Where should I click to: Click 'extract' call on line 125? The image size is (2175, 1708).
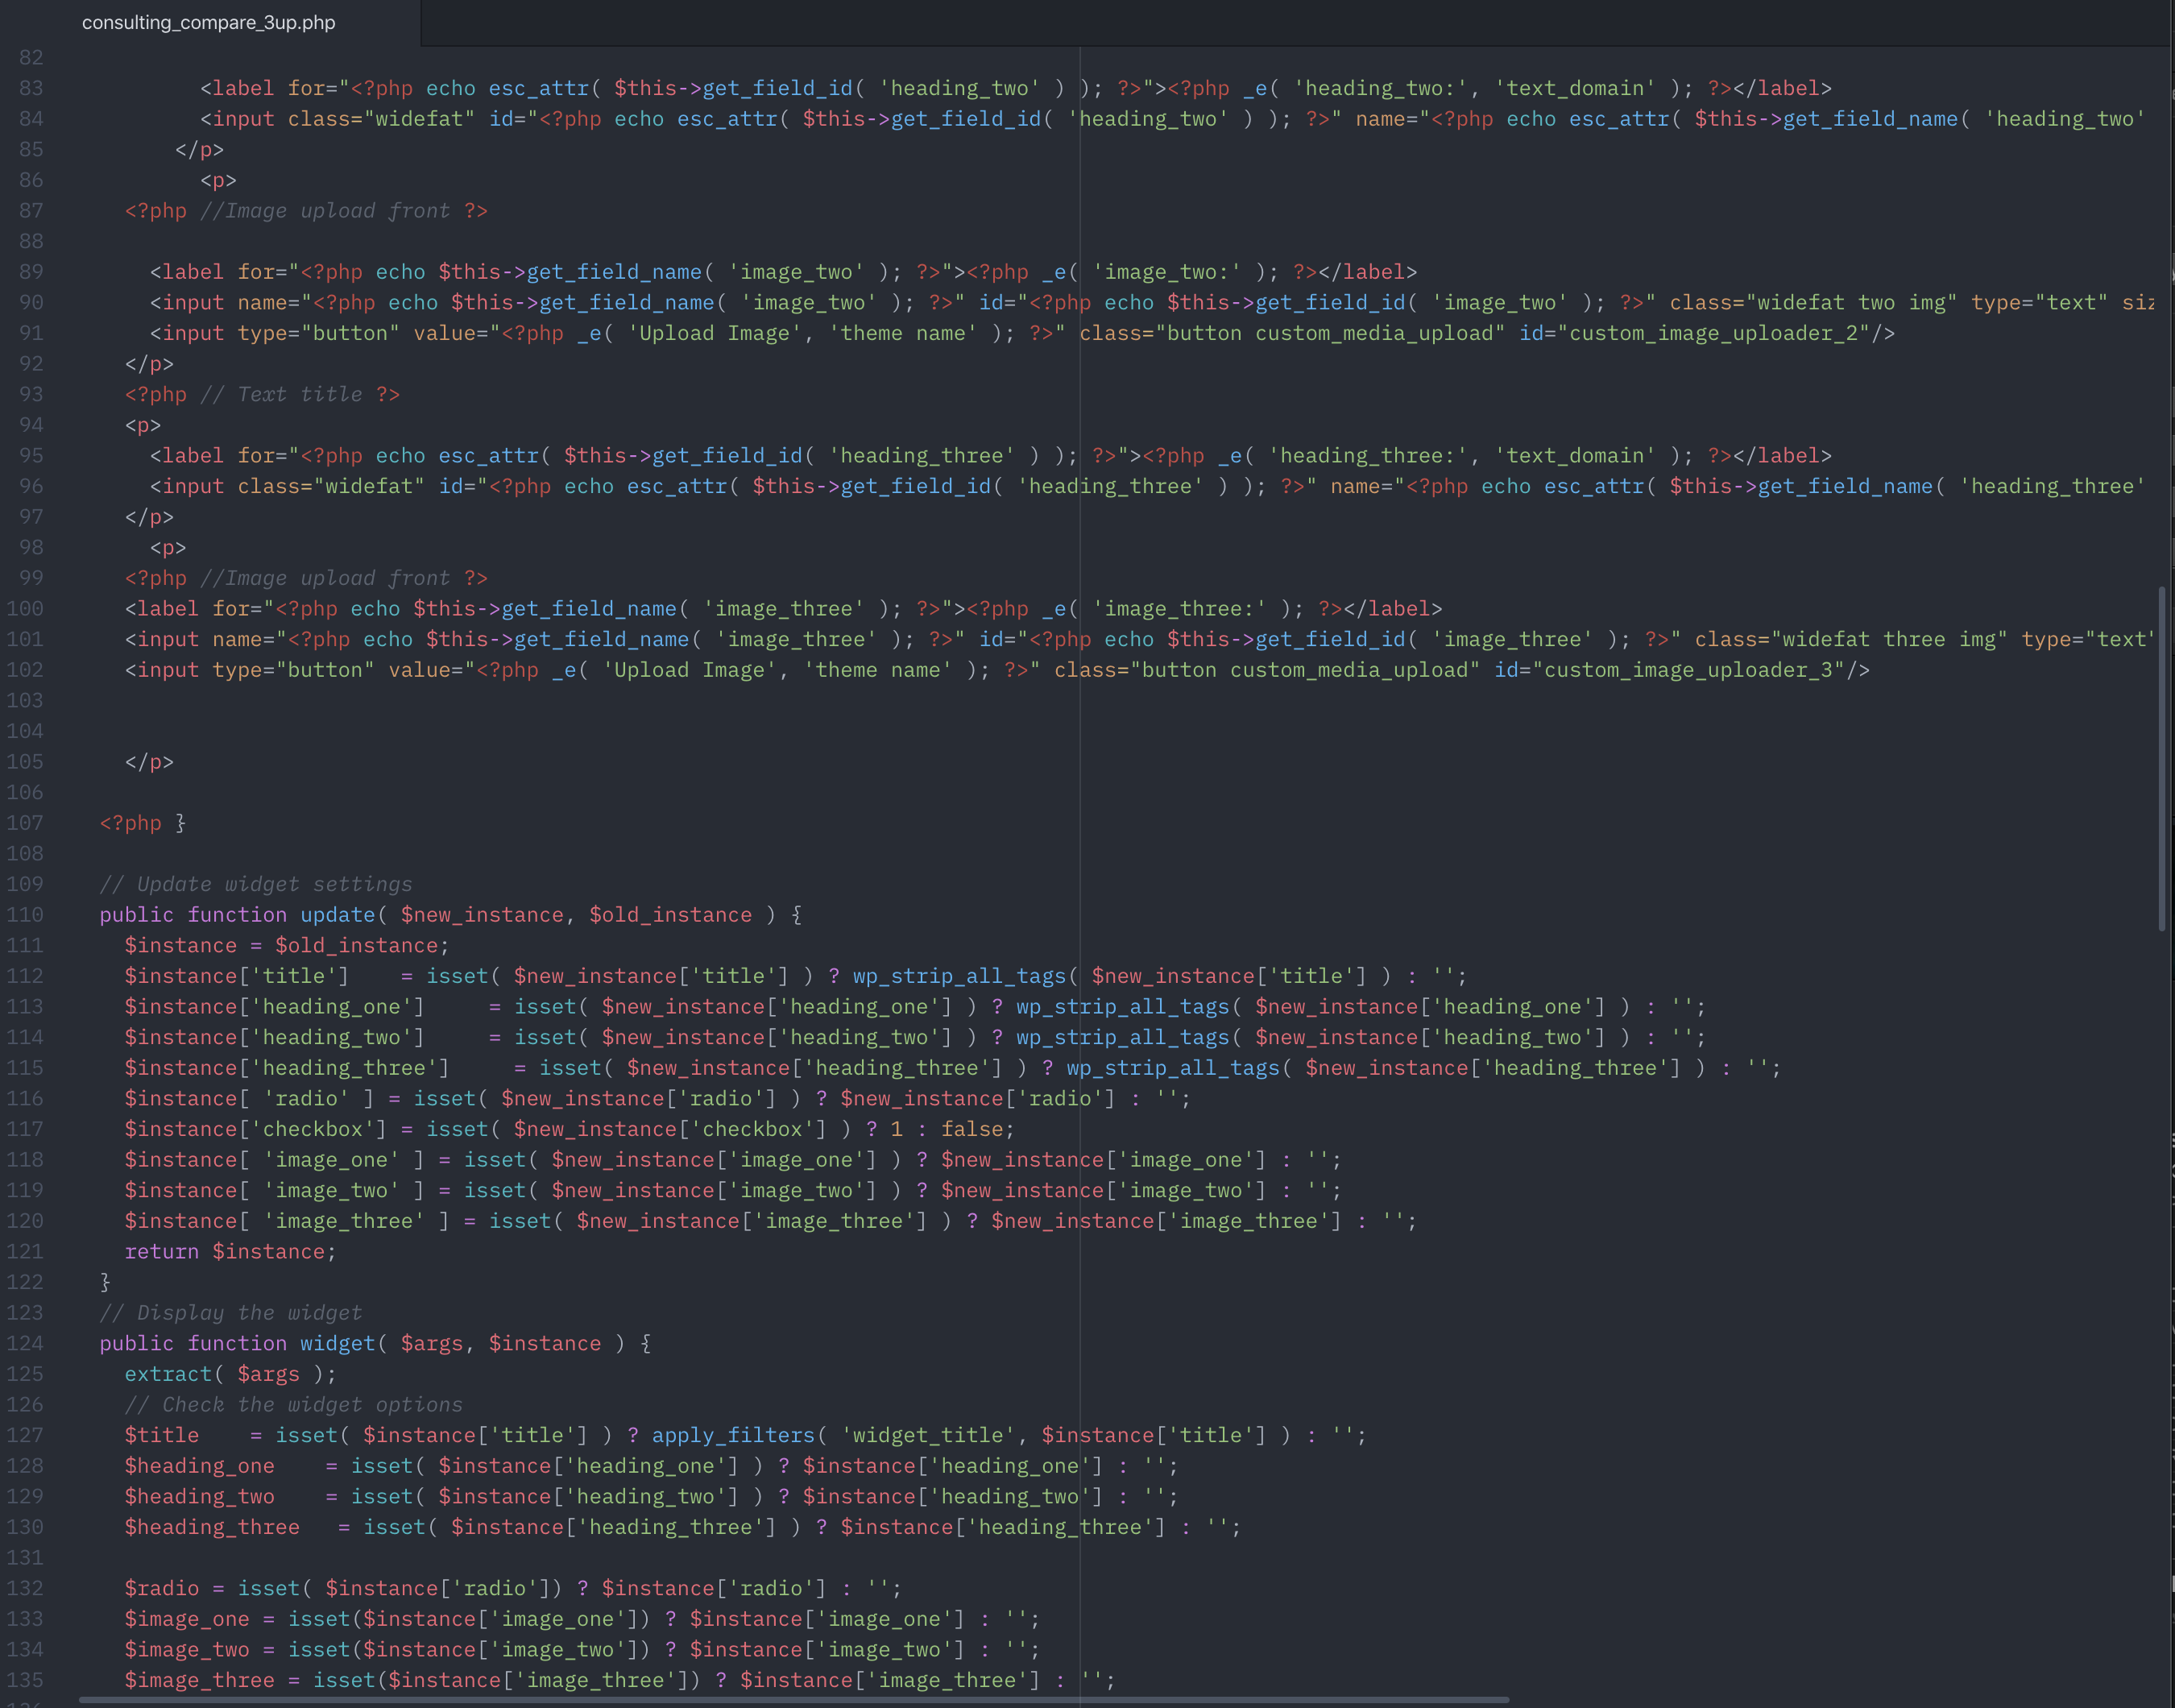pos(168,1374)
